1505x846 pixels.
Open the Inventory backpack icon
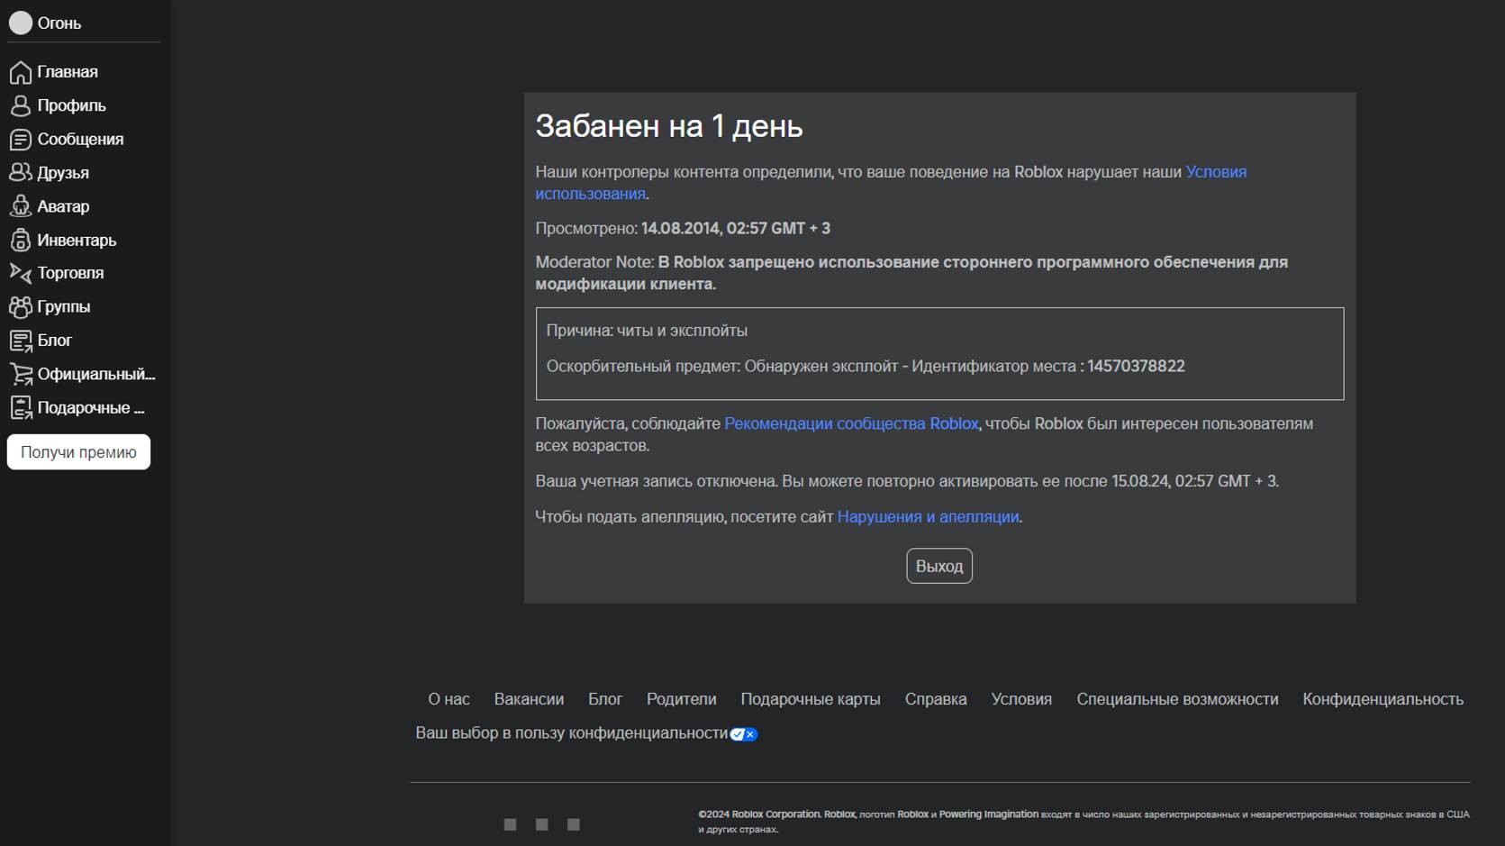[x=20, y=241]
